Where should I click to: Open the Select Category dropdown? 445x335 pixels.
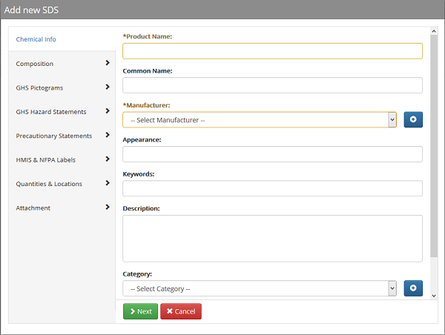tap(259, 288)
